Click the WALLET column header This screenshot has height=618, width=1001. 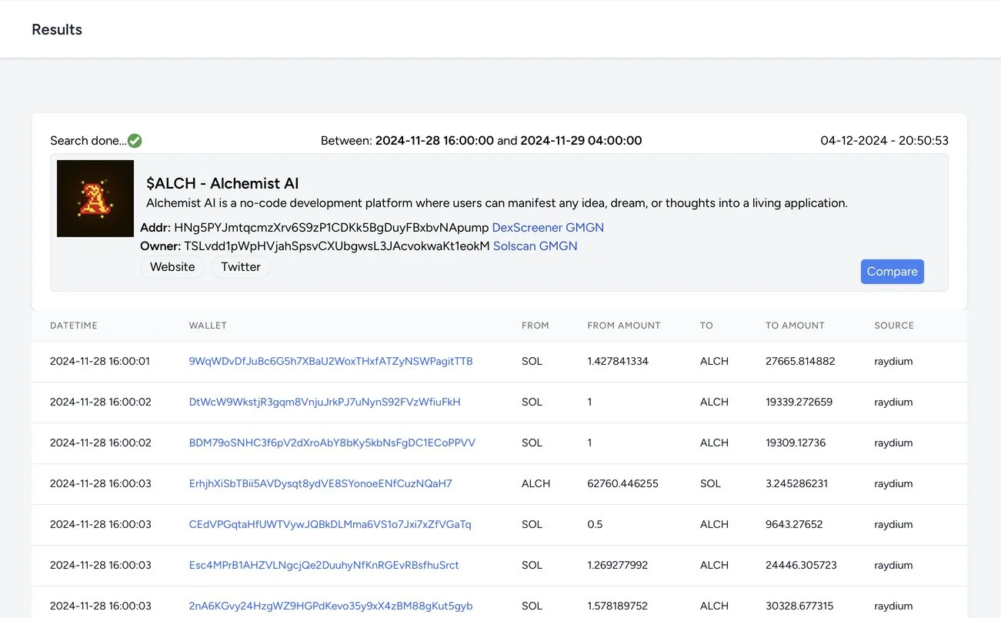point(208,326)
